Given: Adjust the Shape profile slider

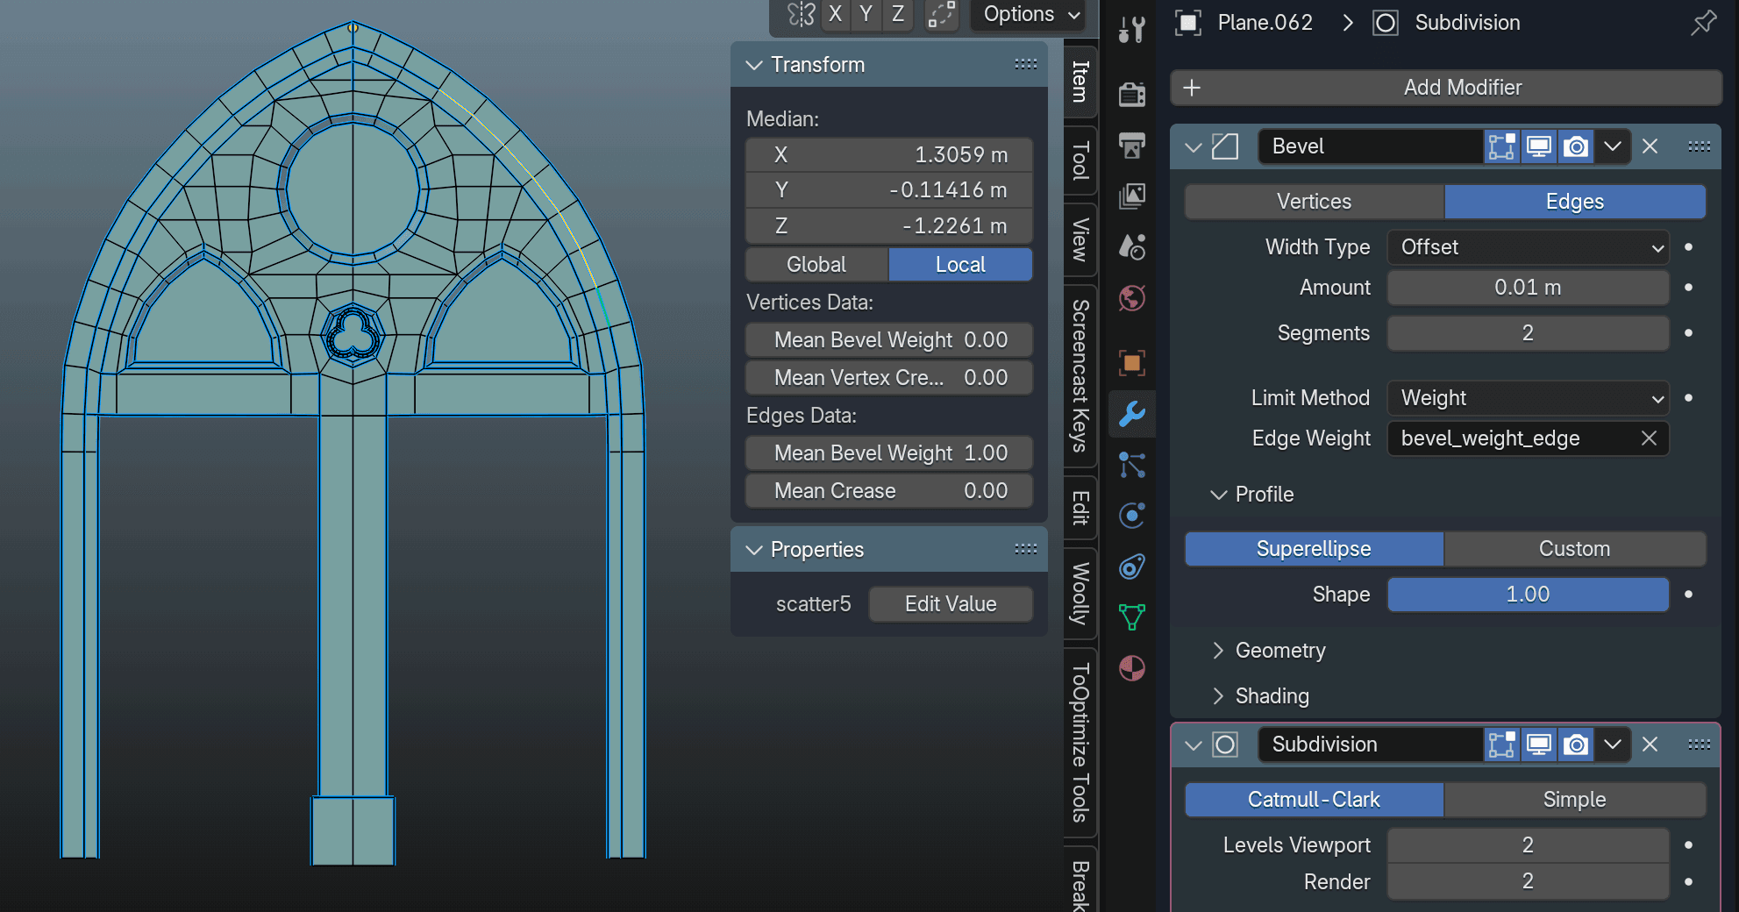Looking at the screenshot, I should [x=1528, y=595].
